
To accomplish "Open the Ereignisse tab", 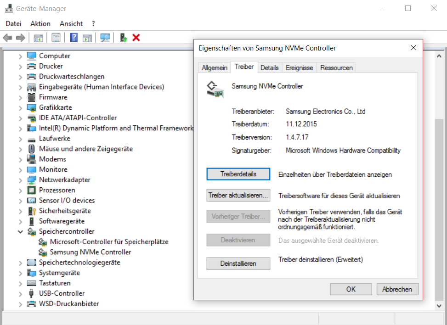I will pos(300,68).
